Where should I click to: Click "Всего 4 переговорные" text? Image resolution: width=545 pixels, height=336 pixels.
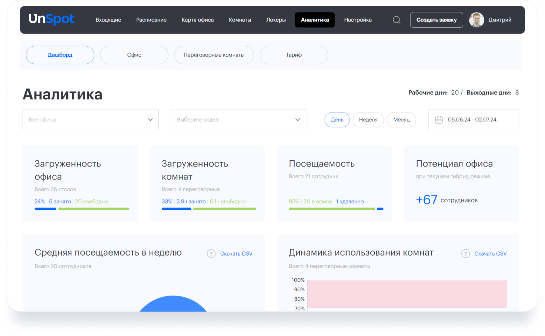[191, 189]
